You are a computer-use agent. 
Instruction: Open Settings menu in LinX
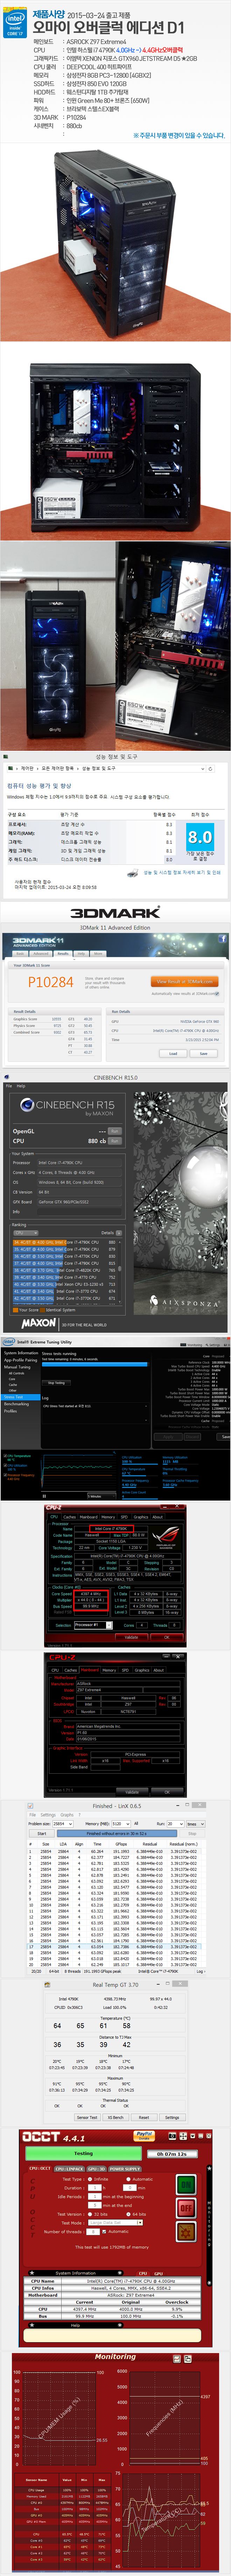(48, 1815)
